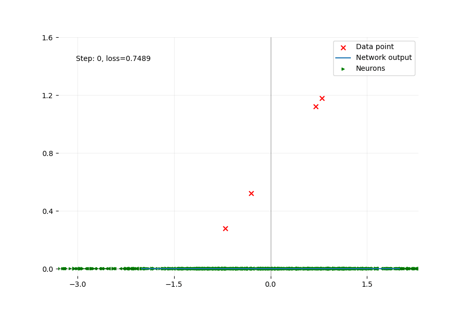Viewport: 465px width, 310px height.
Task: Click the 1.6 y-axis tick label
Action: [x=48, y=38]
